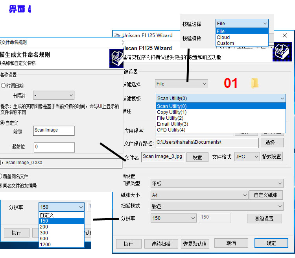Choose 覆盖同名文件 option

pyautogui.click(x=1, y=176)
